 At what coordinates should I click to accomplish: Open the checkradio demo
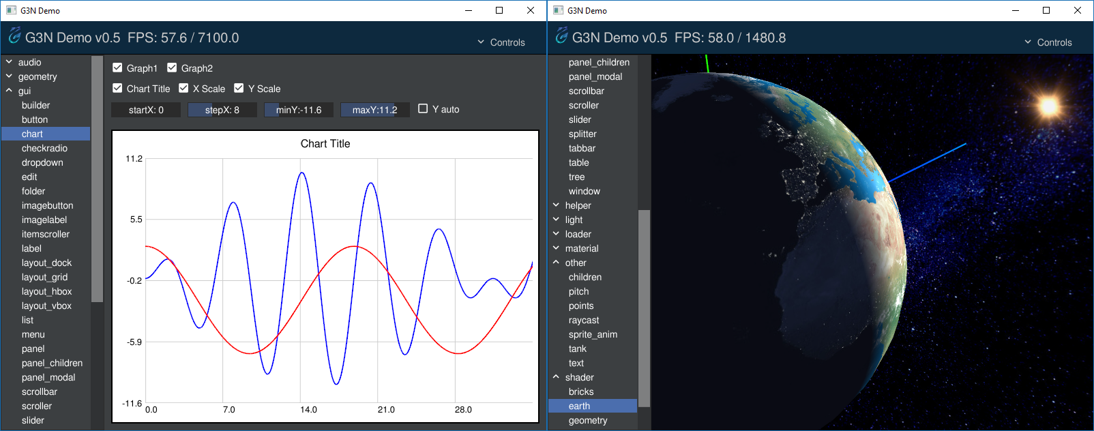pos(46,148)
